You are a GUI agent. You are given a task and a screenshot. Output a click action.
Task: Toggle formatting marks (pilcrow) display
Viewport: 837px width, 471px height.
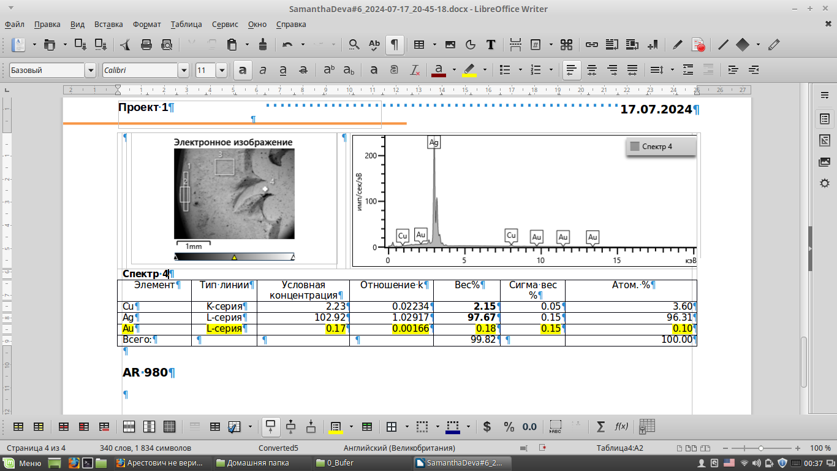(x=395, y=45)
